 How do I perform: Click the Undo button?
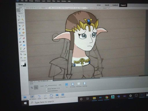click(39, 97)
